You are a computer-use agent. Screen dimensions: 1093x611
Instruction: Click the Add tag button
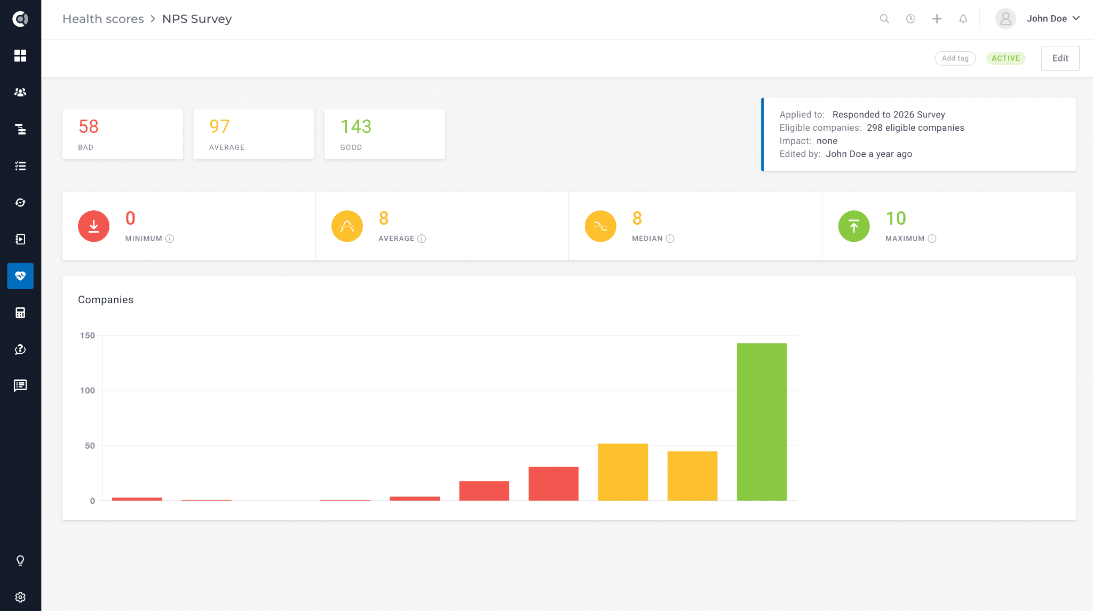955,58
